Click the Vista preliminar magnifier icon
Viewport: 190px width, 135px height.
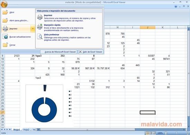[40, 36]
